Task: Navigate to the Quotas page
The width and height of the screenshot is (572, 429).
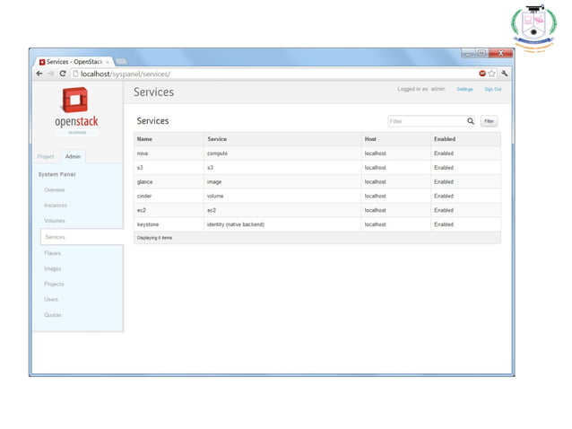Action: [53, 315]
